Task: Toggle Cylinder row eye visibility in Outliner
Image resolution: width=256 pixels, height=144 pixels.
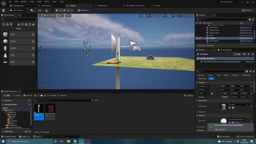Action: click(x=197, y=38)
